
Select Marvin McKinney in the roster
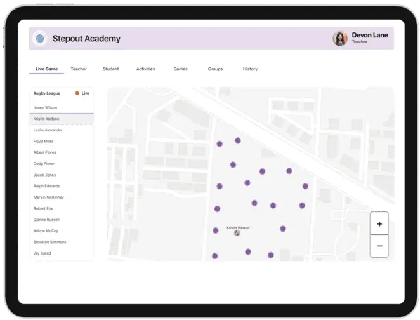[49, 197]
